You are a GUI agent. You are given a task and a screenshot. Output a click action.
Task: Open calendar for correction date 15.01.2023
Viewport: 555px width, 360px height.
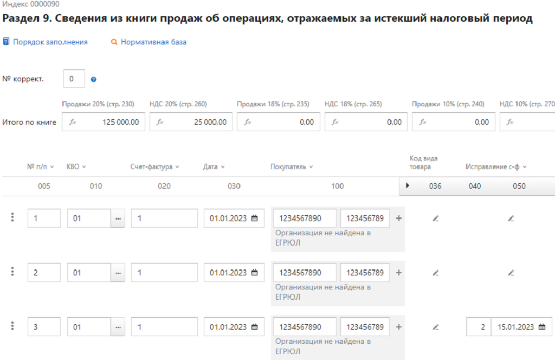point(541,327)
